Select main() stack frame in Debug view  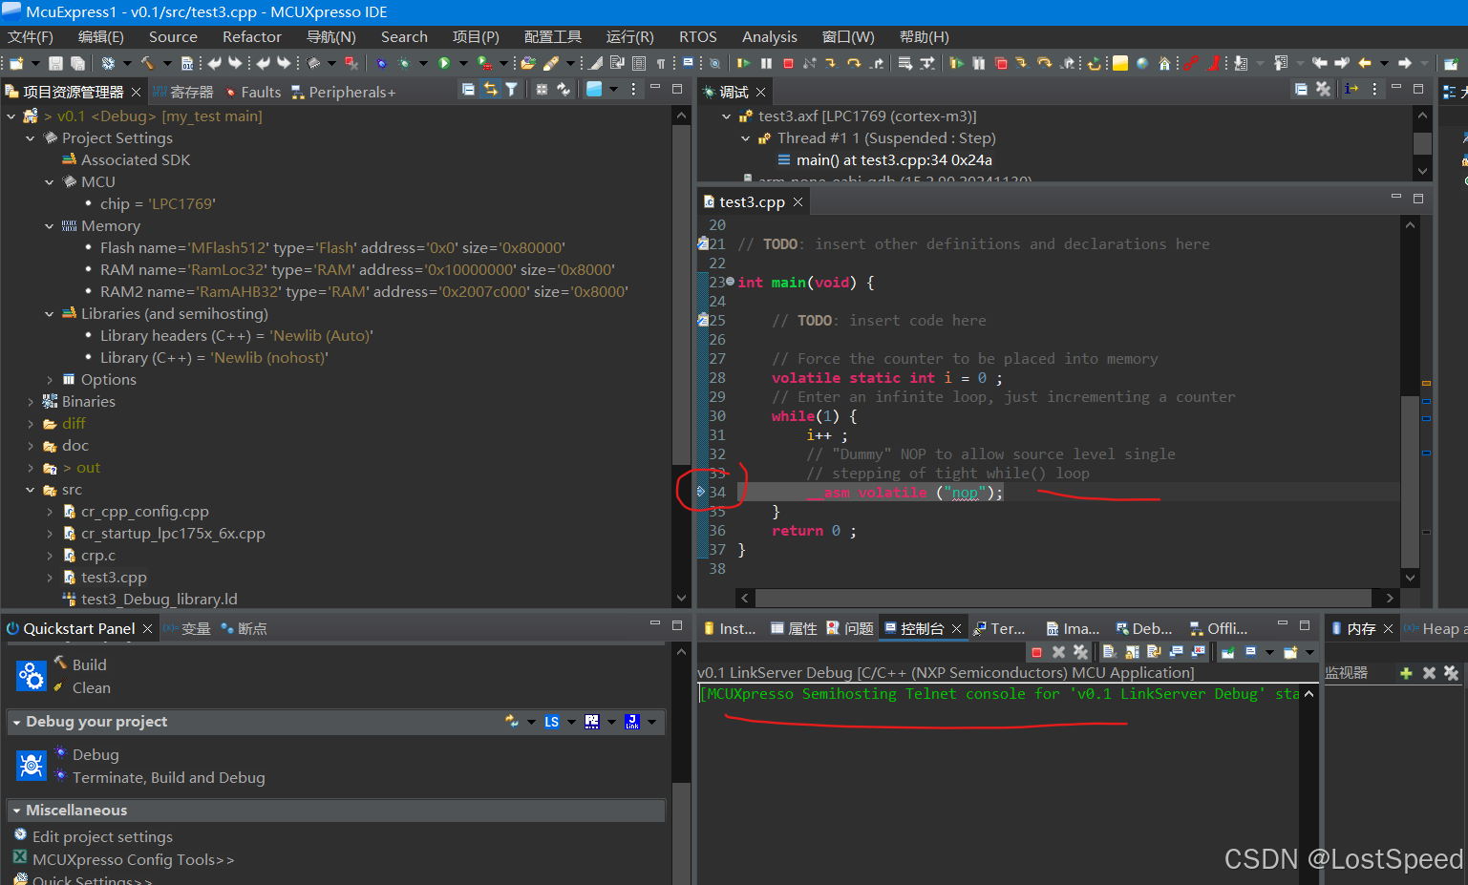894,160
